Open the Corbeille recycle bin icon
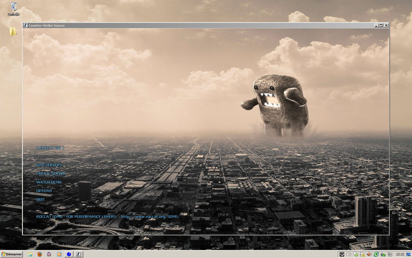The image size is (412, 258). (13, 9)
